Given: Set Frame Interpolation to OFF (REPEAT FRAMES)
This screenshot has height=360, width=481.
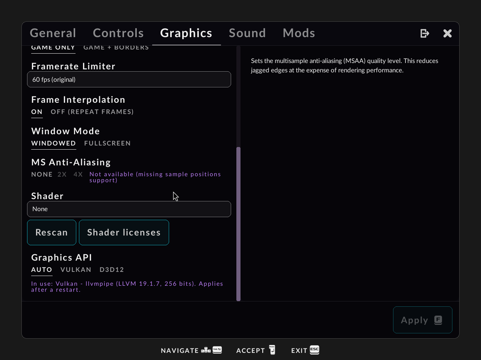Looking at the screenshot, I should tap(92, 112).
